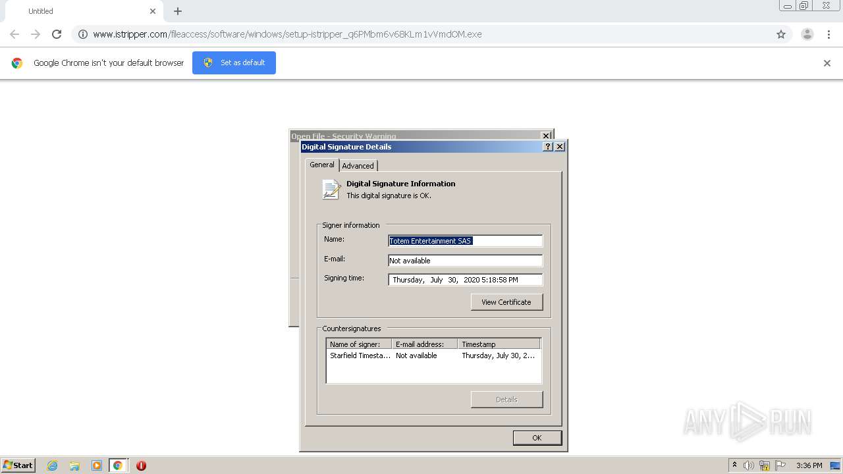Click Set as default button

234,63
